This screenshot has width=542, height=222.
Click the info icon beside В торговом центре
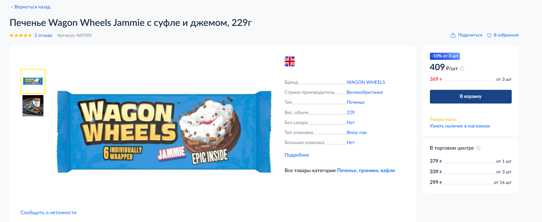pyautogui.click(x=478, y=148)
